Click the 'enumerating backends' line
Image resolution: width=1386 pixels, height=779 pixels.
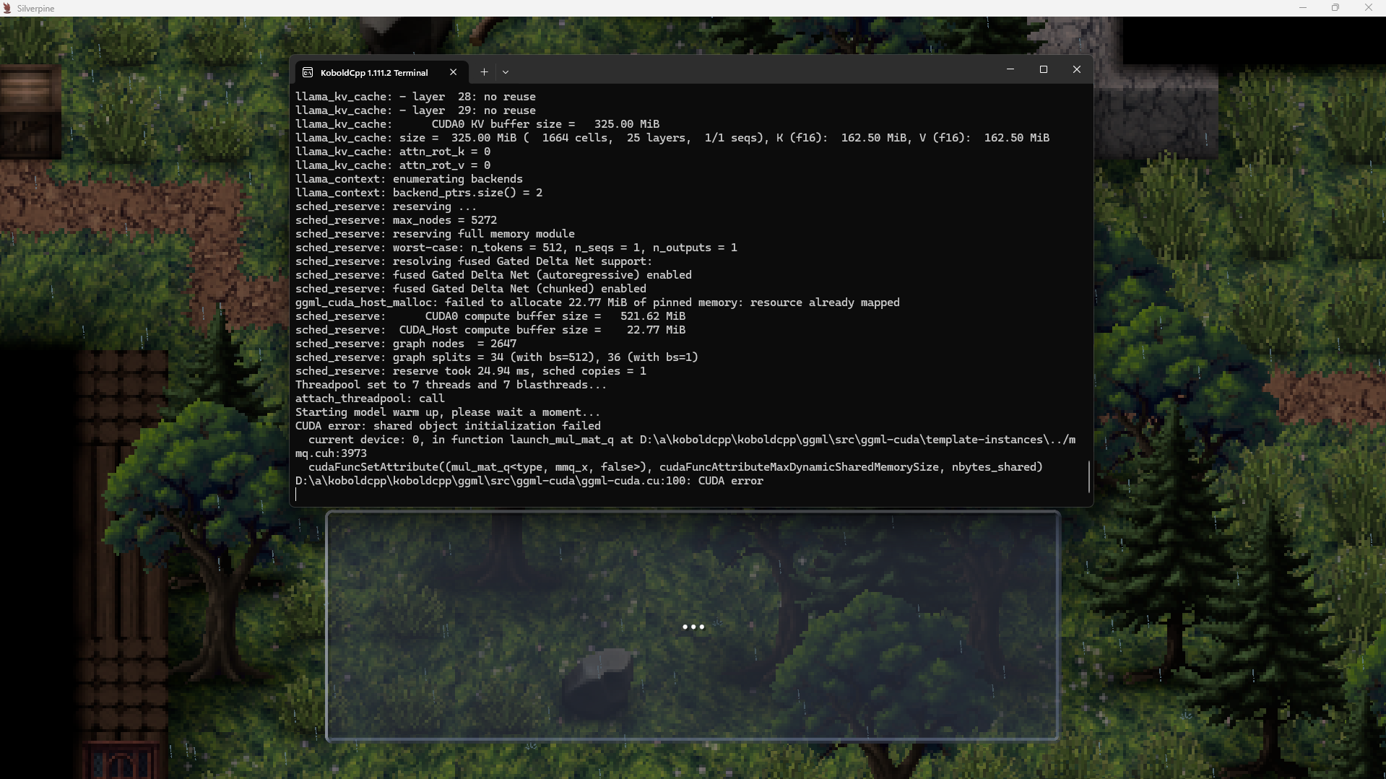(x=409, y=179)
